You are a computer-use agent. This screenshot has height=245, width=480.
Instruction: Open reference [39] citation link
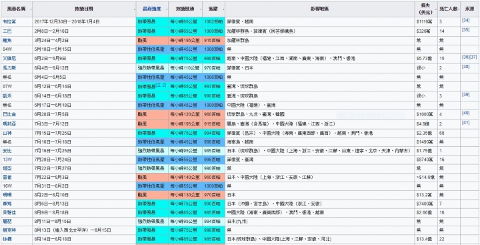click(x=465, y=94)
